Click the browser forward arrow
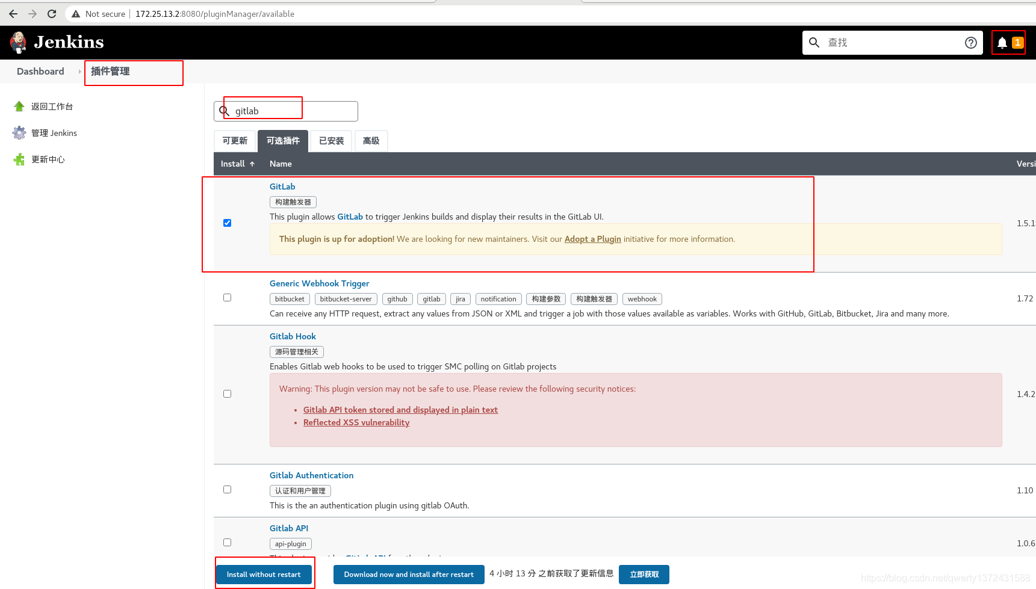This screenshot has height=589, width=1036. click(x=33, y=14)
